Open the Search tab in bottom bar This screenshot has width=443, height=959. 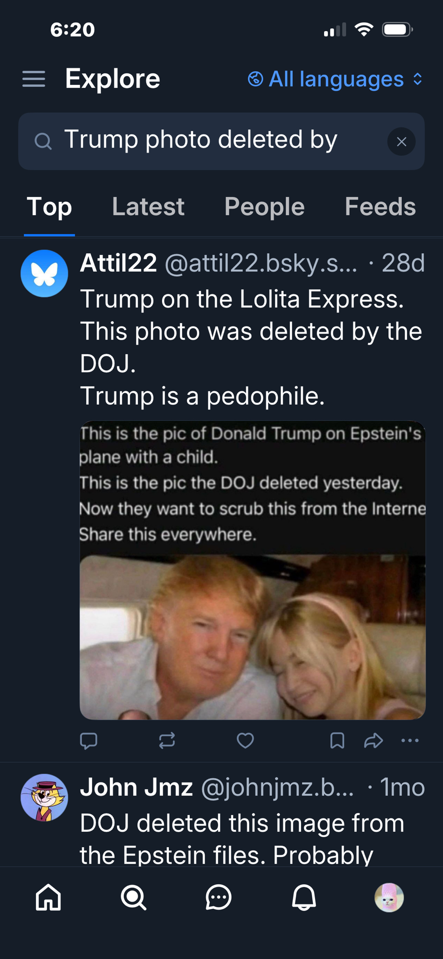(x=133, y=898)
